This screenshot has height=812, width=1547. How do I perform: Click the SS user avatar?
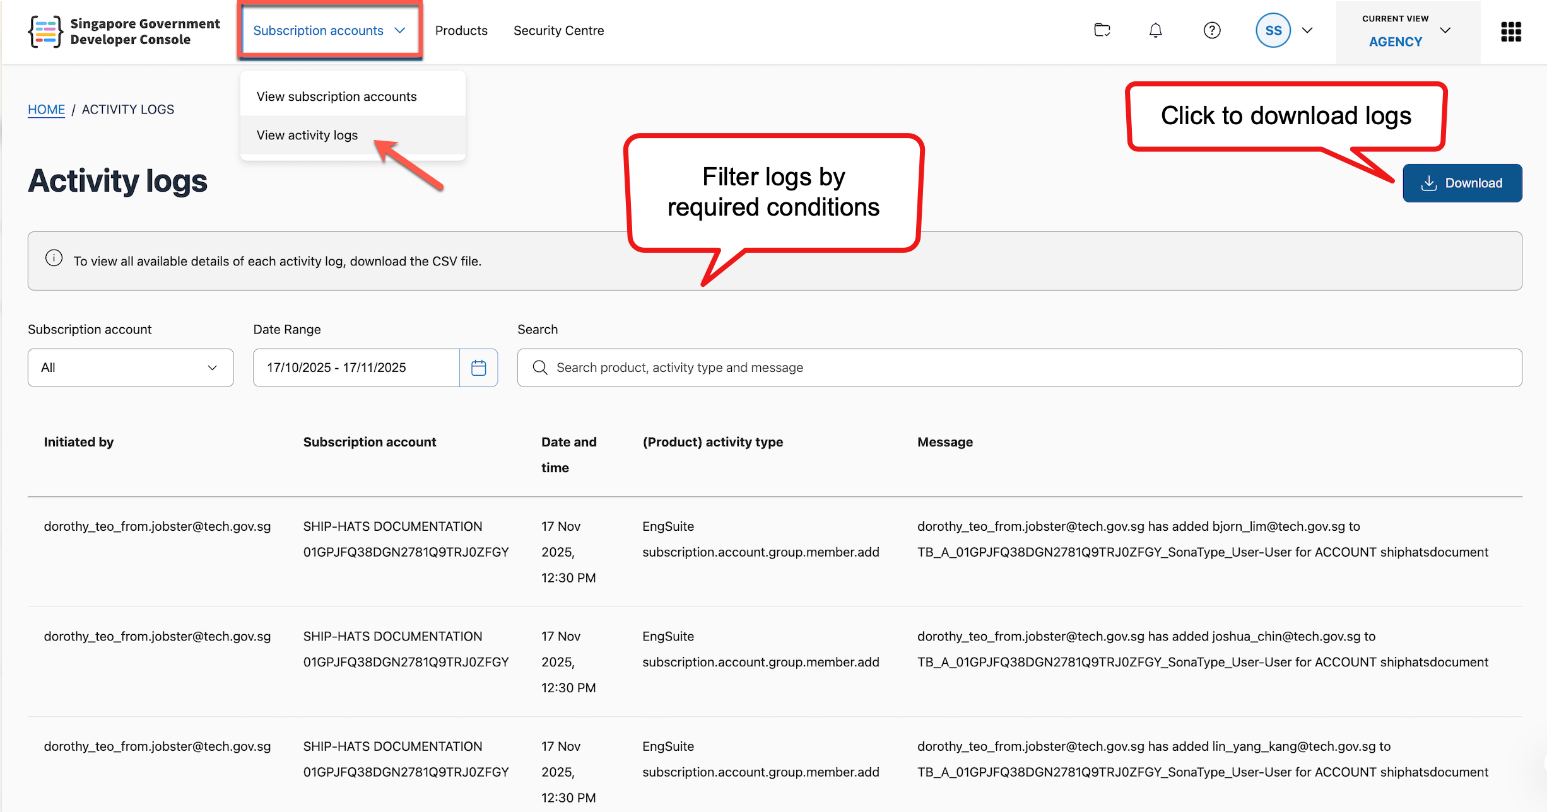pos(1273,30)
